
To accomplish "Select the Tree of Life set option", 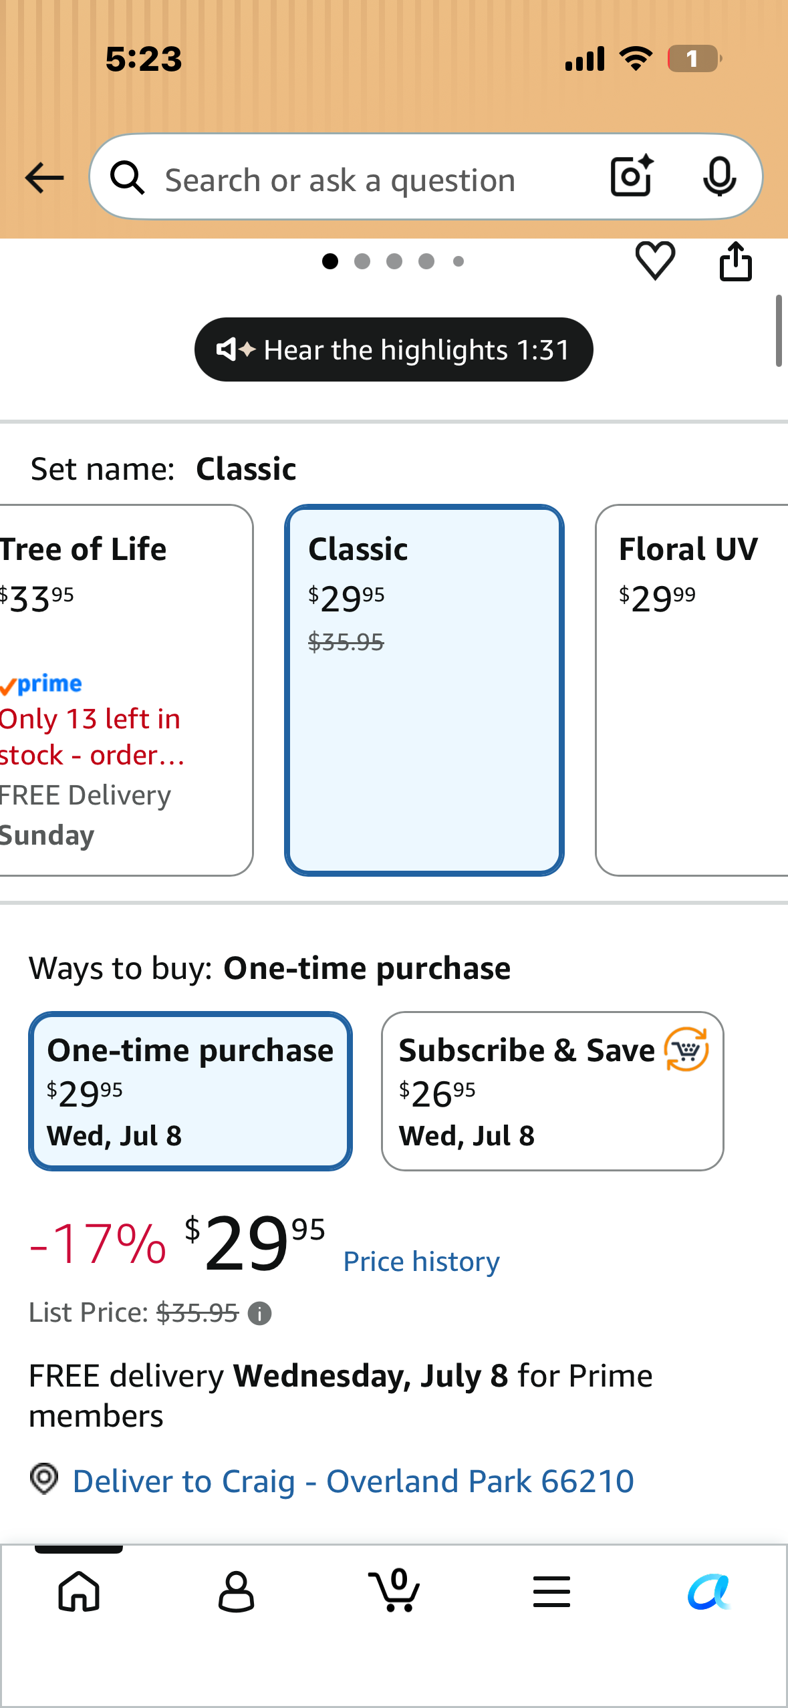I will pos(126,690).
